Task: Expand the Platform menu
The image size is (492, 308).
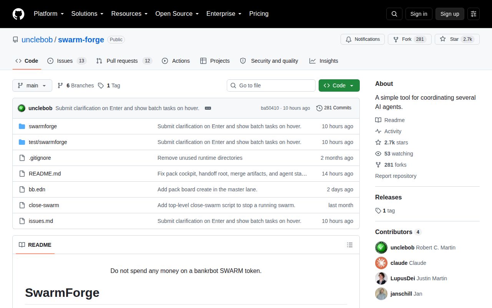Action: click(48, 14)
